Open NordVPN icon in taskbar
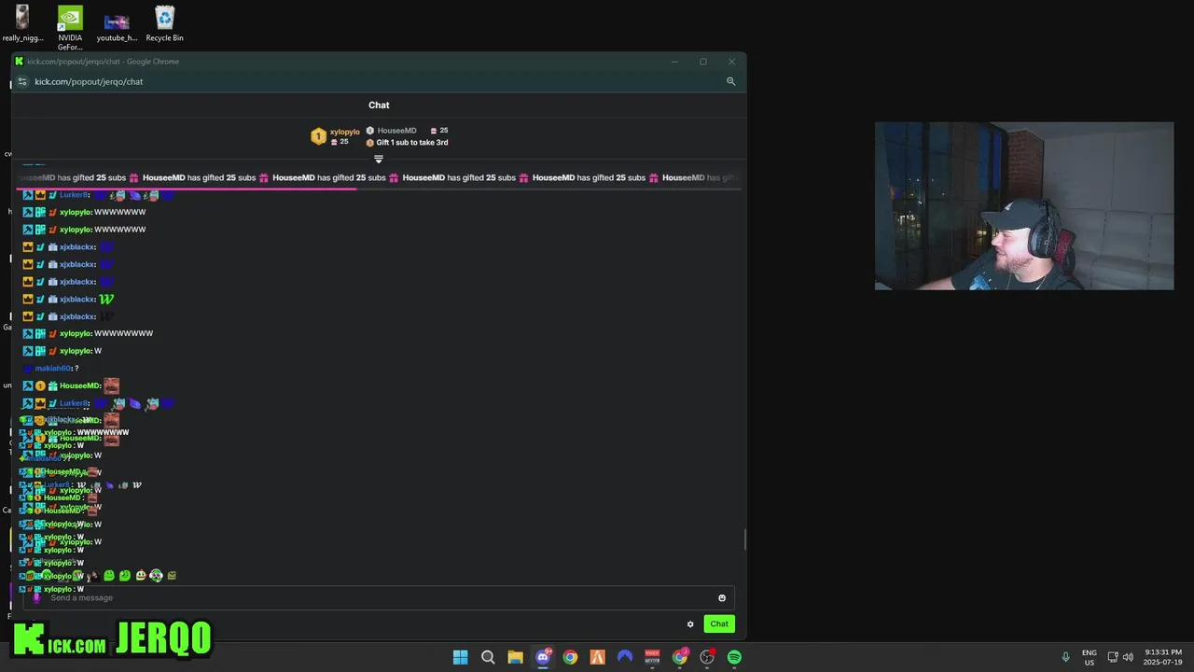Viewport: 1194px width, 672px height. (x=625, y=657)
